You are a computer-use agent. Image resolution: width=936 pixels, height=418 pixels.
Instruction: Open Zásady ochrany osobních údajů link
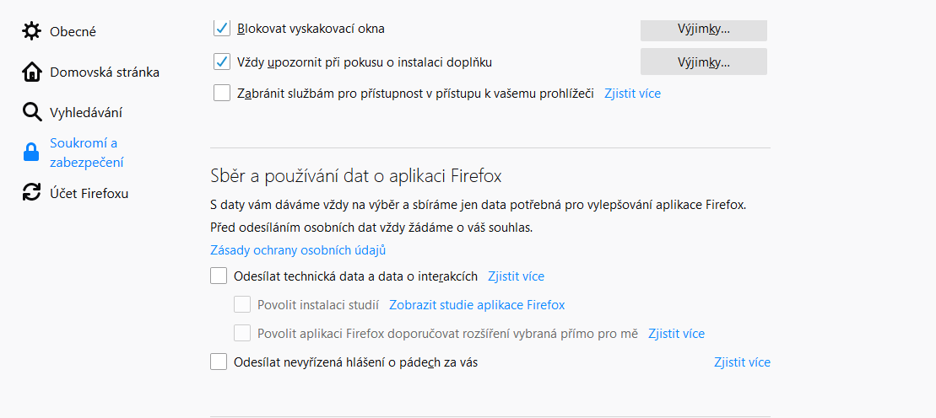click(x=298, y=250)
